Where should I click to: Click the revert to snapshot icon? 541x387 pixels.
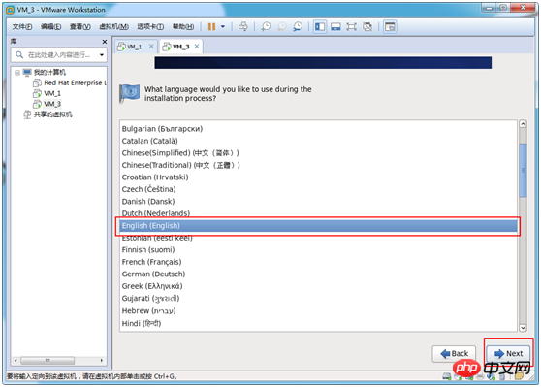(282, 26)
